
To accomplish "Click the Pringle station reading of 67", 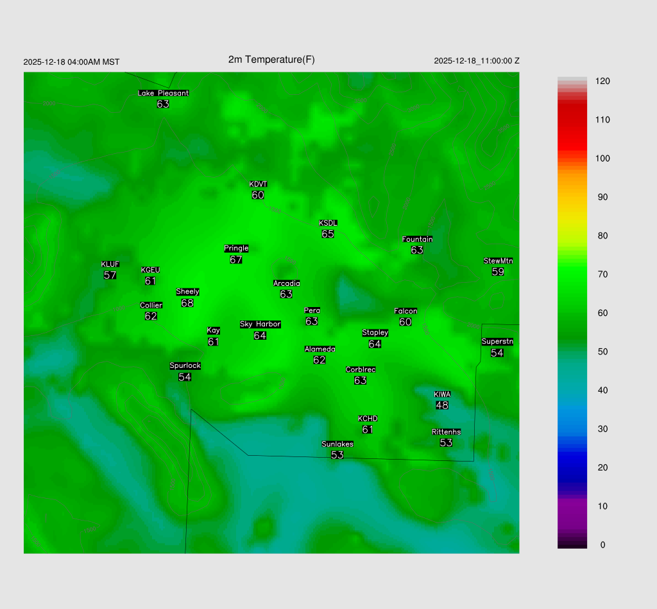I will 235,260.
